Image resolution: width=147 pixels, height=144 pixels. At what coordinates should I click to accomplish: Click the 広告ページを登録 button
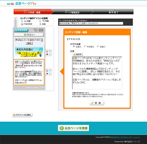pyautogui.click(x=73, y=128)
